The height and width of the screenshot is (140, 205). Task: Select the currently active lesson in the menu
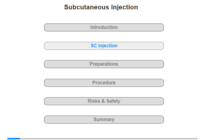point(104,46)
